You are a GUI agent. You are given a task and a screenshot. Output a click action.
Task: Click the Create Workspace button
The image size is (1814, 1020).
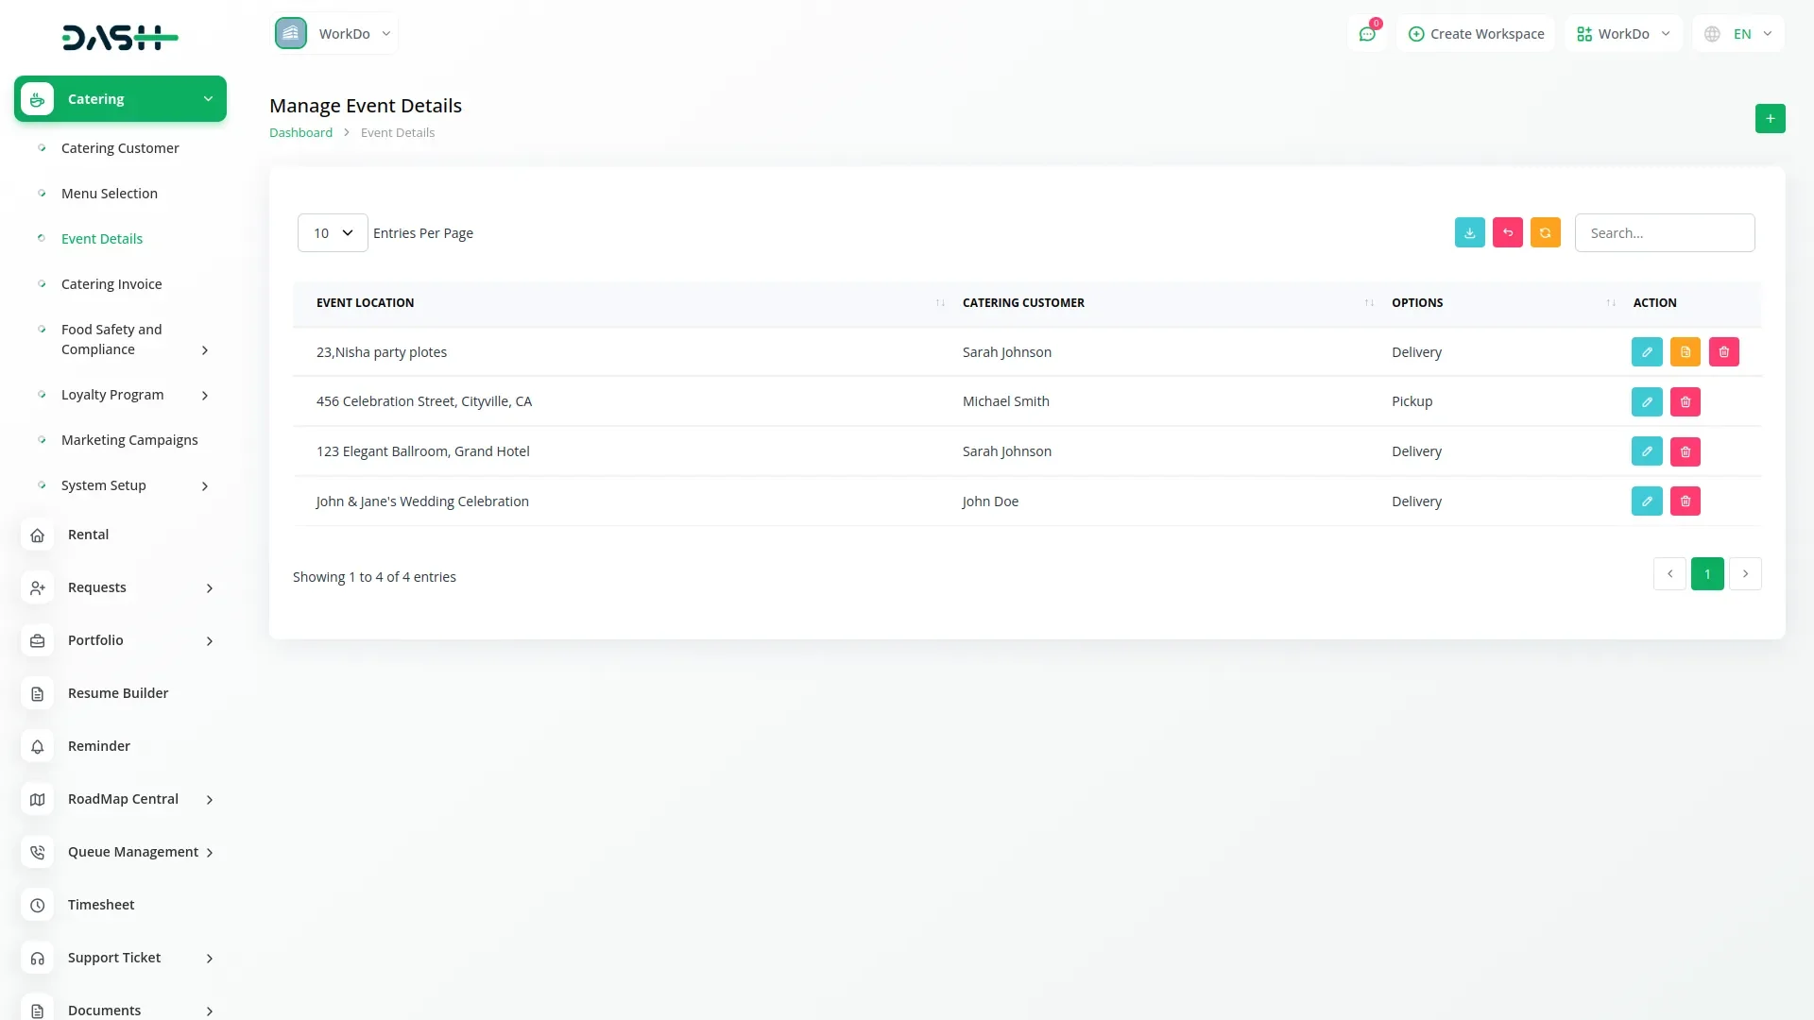coord(1476,34)
